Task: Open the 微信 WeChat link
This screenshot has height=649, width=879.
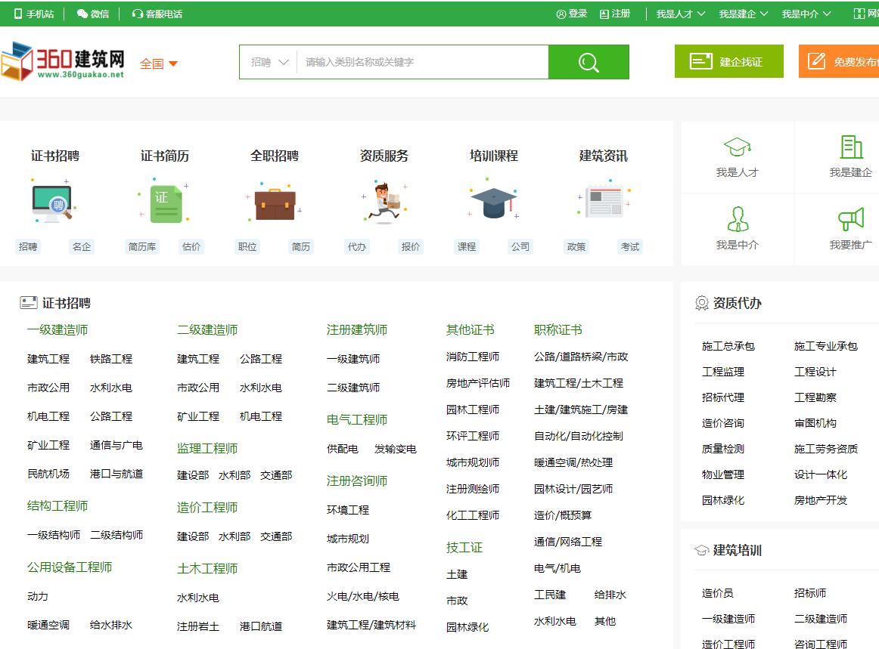Action: tap(92, 14)
